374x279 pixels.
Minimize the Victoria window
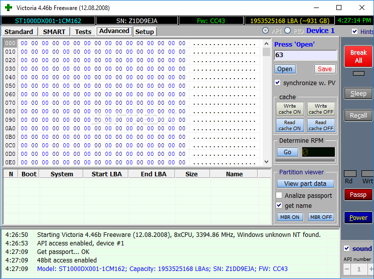click(x=316, y=8)
